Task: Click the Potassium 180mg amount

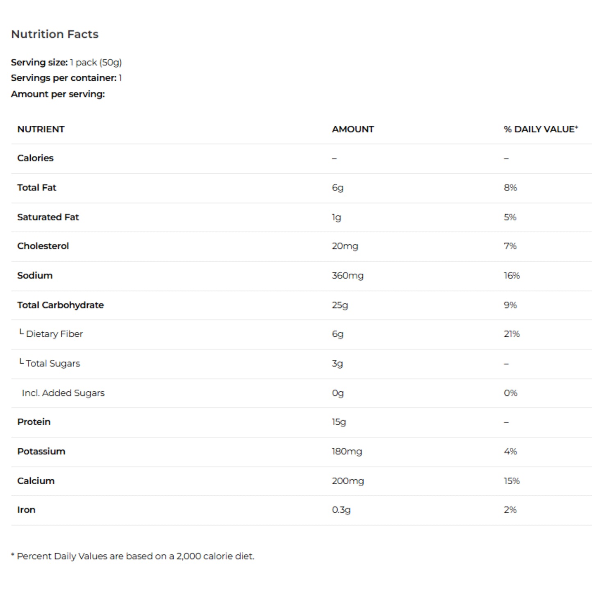Action: point(347,451)
